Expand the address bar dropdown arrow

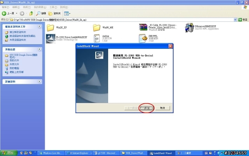point(235,20)
